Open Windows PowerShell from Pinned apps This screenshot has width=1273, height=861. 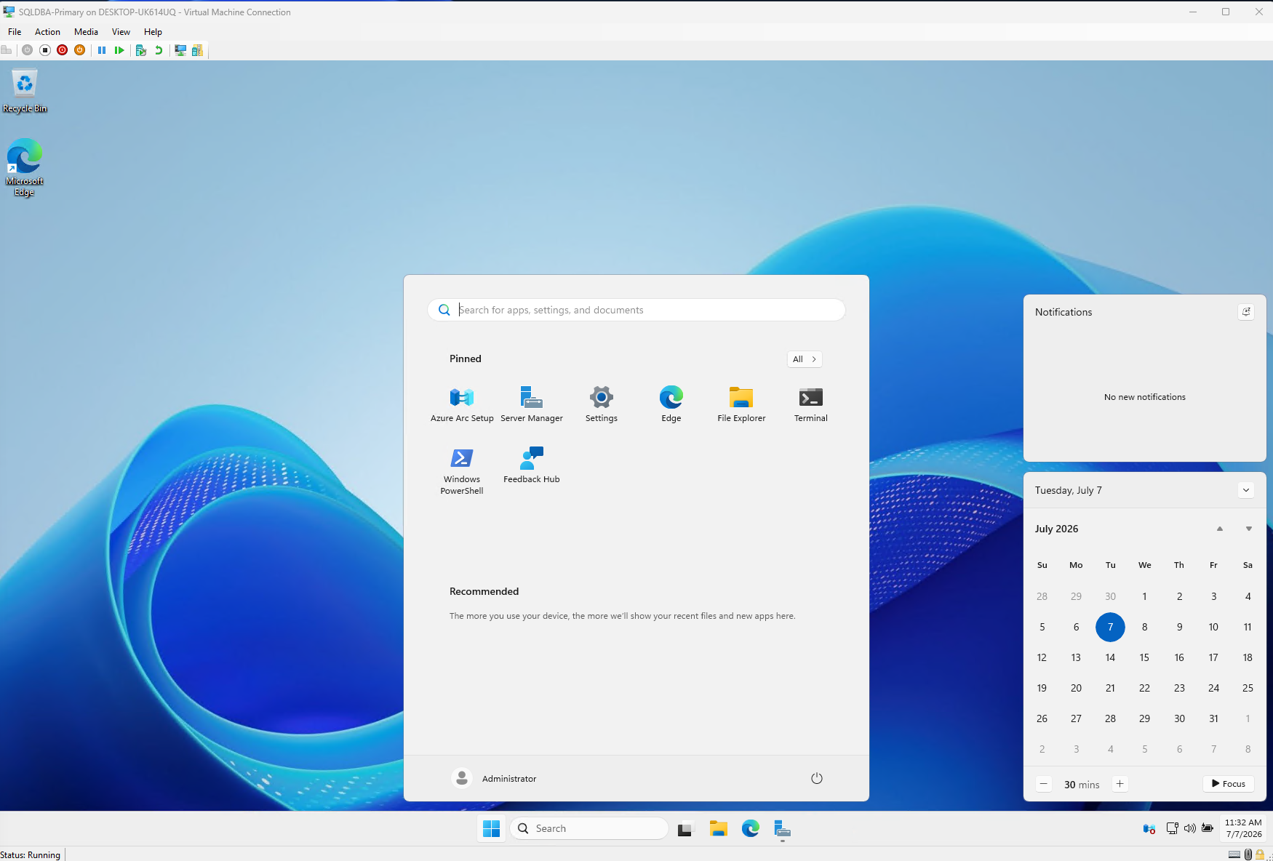pos(462,470)
